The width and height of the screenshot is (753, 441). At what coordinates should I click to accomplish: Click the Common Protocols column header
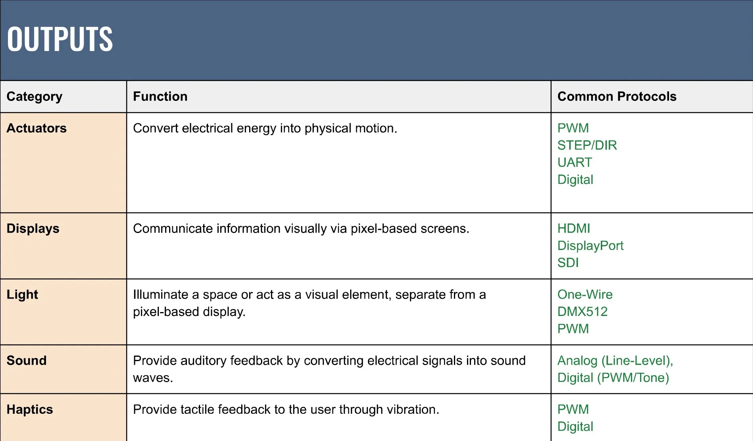(617, 97)
